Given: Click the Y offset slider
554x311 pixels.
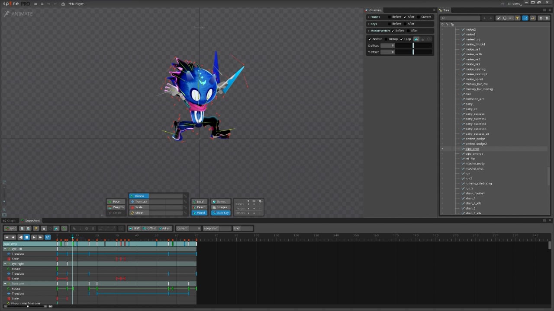Looking at the screenshot, I should pos(413,52).
